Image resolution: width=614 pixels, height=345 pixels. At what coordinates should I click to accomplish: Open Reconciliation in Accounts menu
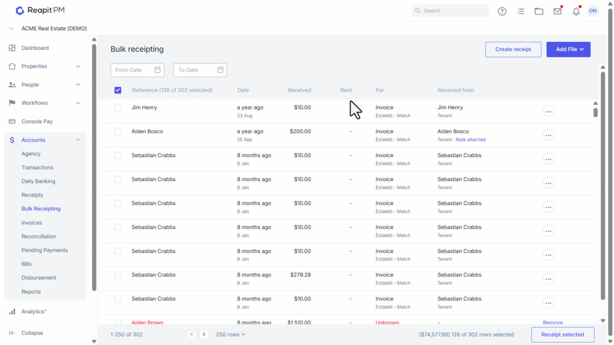[x=39, y=236]
